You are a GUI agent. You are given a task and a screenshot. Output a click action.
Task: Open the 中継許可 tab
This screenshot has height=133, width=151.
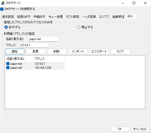(39, 17)
